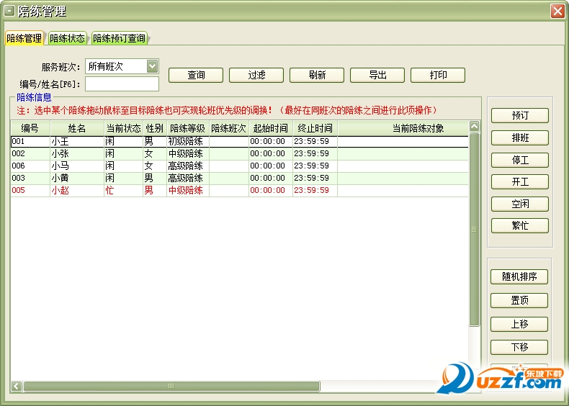The height and width of the screenshot is (406, 569).
Task: Click the 编号 cell 003
Action: [x=30, y=178]
